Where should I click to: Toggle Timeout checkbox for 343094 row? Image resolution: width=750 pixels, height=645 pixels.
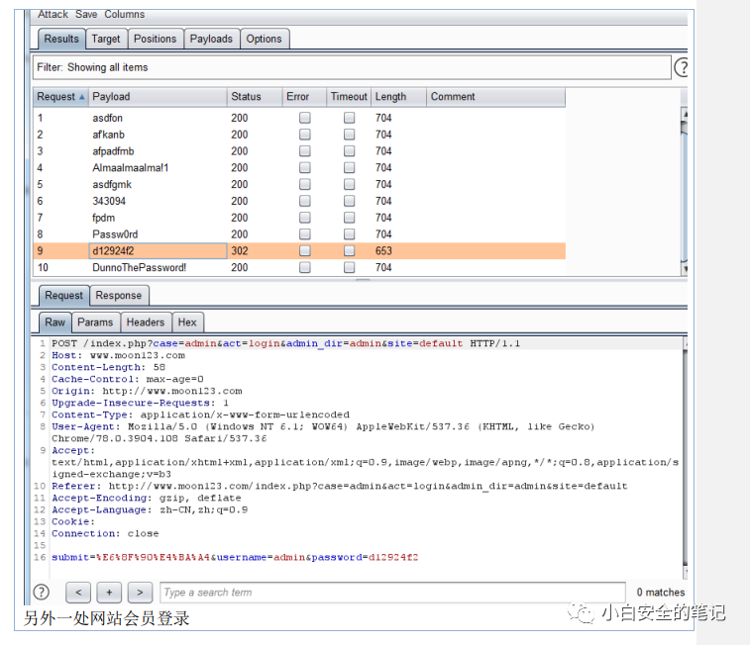point(349,201)
